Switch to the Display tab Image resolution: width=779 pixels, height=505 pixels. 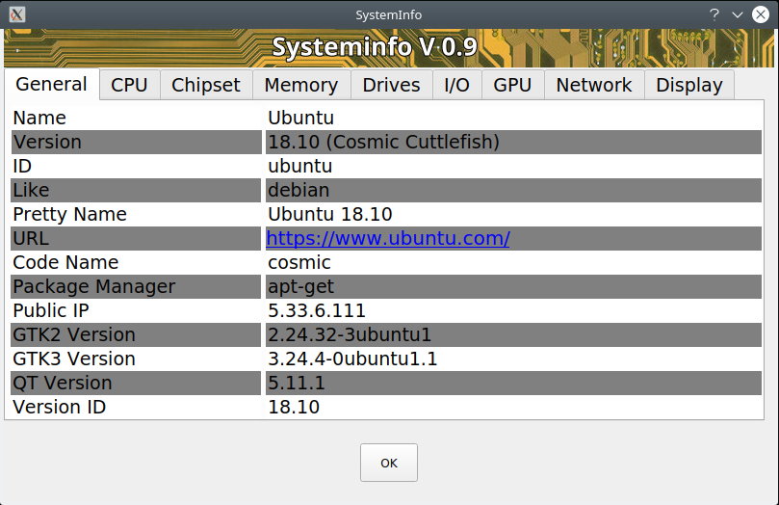pos(688,85)
